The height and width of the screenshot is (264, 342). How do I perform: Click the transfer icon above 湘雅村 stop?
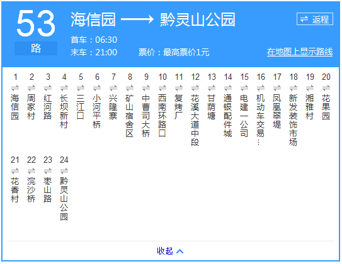click(x=309, y=88)
